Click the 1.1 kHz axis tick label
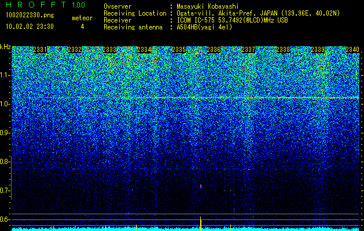 point(4,75)
